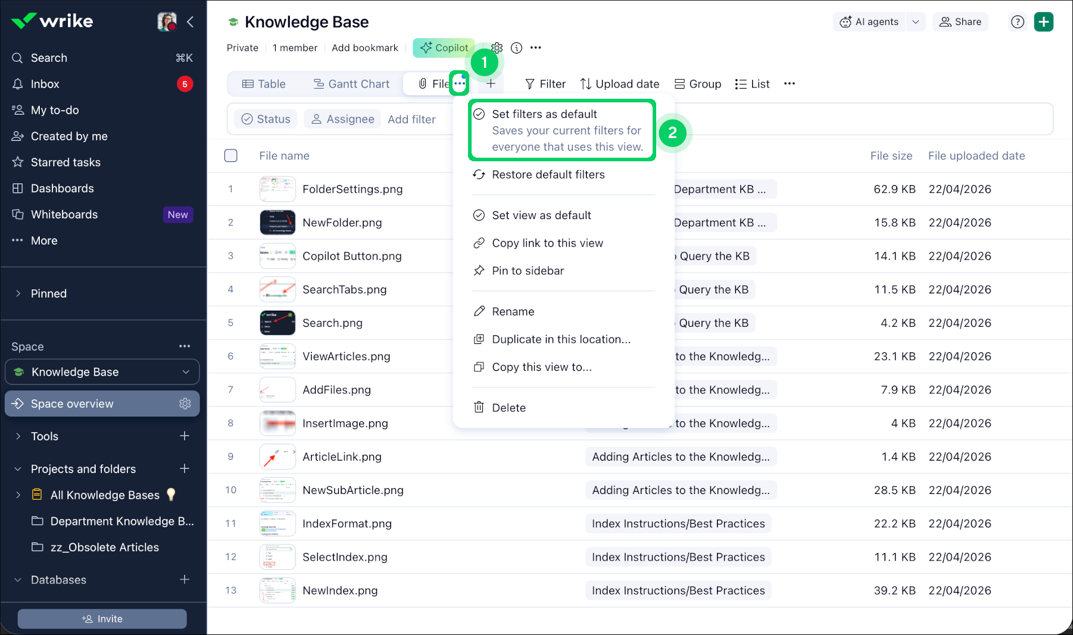Collapse the Databases section
The width and height of the screenshot is (1073, 635).
pos(18,580)
